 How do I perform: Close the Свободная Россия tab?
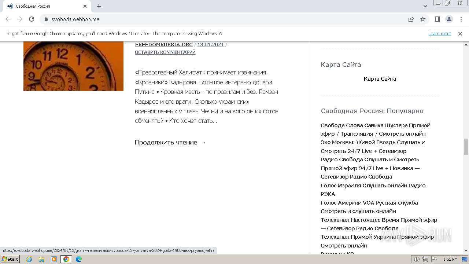click(x=85, y=6)
